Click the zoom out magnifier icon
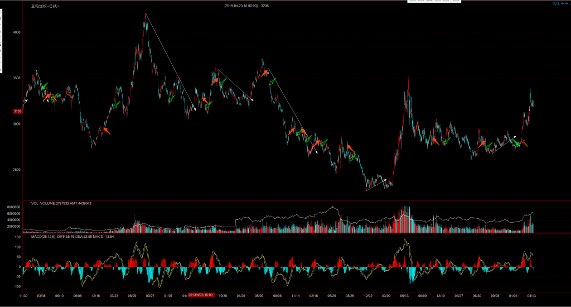Screen dimensions: 571x307 (x=558, y=3)
